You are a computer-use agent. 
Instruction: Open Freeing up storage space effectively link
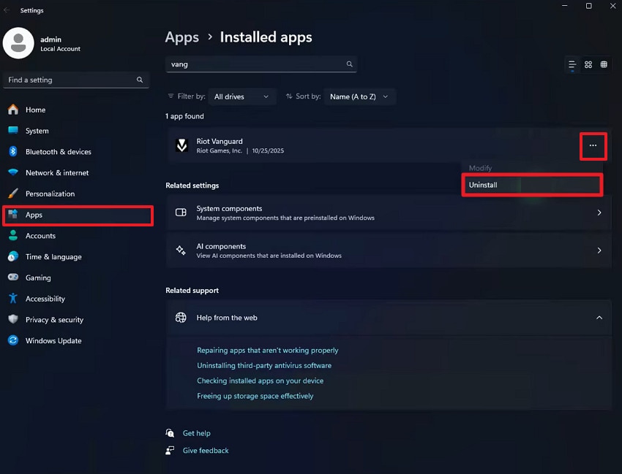click(255, 395)
